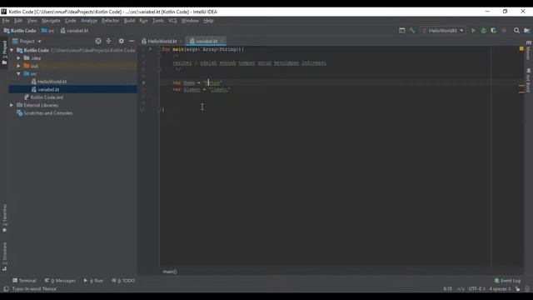Expand the out folder
The height and width of the screenshot is (300, 533).
[x=18, y=66]
